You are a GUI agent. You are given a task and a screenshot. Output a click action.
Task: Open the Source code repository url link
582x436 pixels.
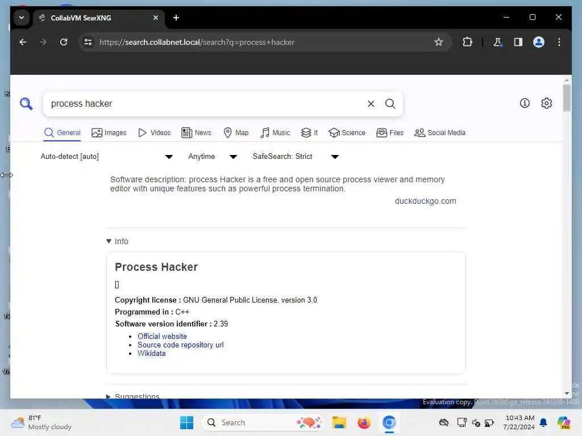point(180,345)
